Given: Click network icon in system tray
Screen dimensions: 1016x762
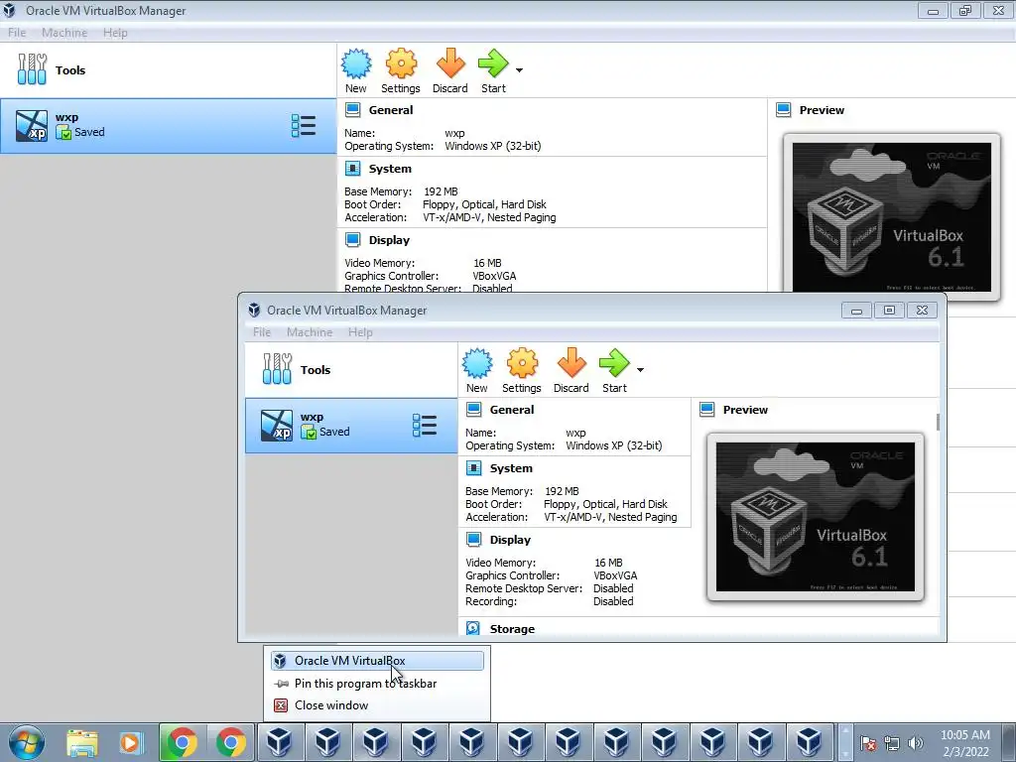Looking at the screenshot, I should coord(892,742).
